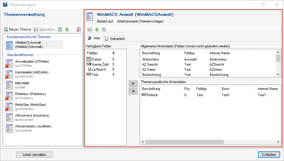Click scroll up arrow in Allgemeine Aktendaten
The image size is (284, 161).
(278, 52)
